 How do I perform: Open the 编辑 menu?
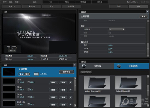11,2
